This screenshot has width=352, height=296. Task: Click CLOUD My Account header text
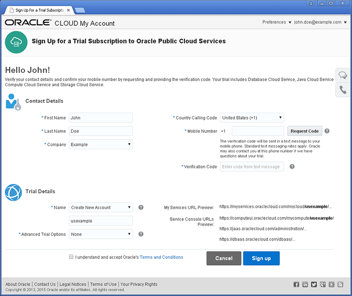84,23
